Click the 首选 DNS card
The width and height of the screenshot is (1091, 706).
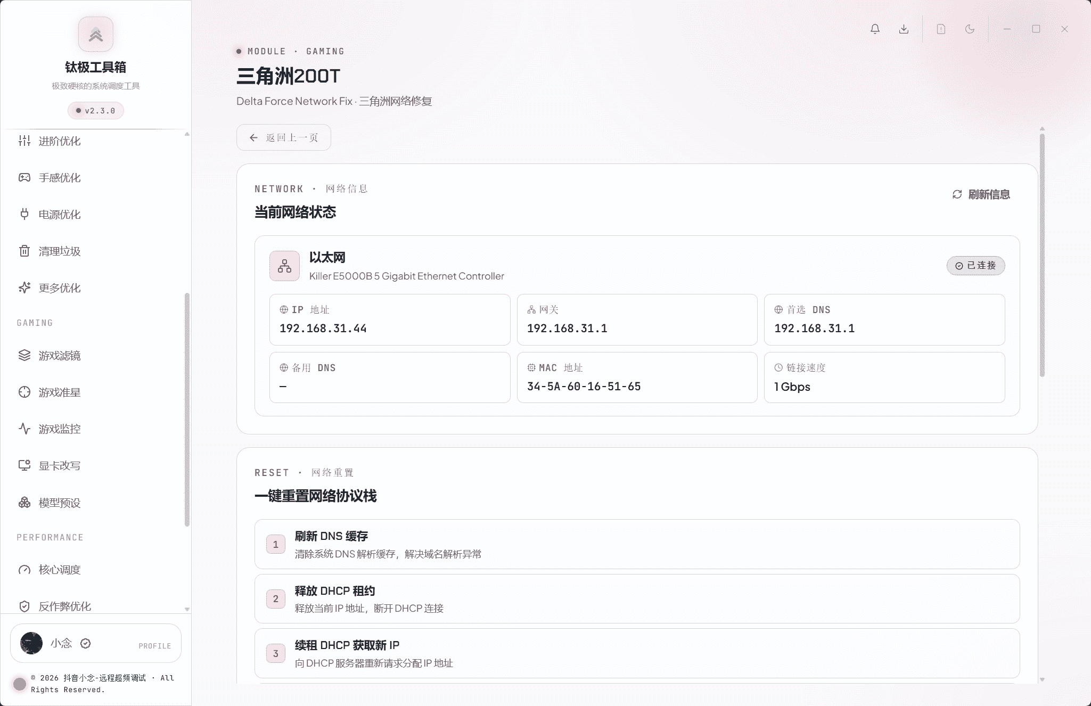884,320
